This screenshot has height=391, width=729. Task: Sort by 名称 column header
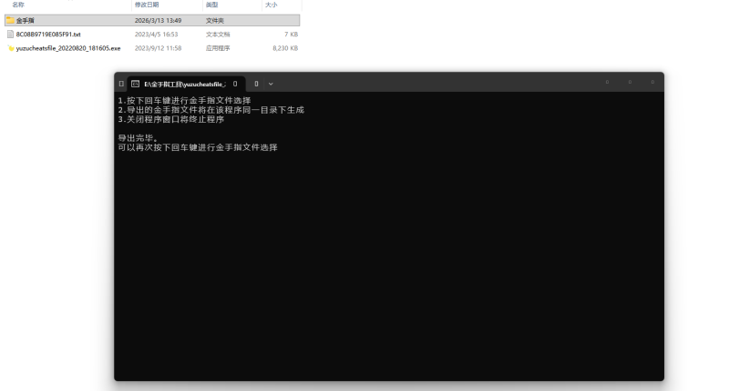click(x=18, y=5)
